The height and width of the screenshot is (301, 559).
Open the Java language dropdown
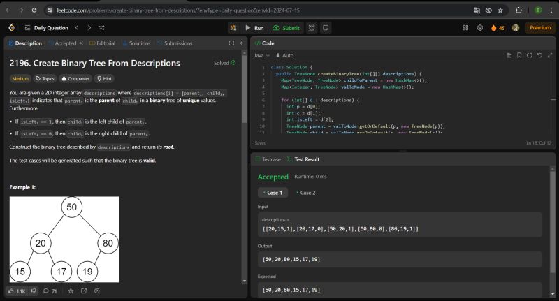coord(261,55)
